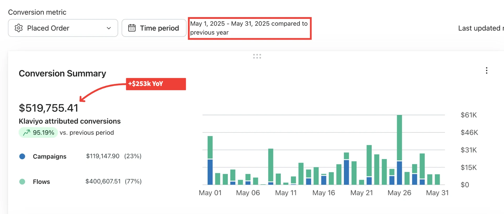Click the 95.19% trend badge
The image size is (504, 214).
(x=38, y=133)
